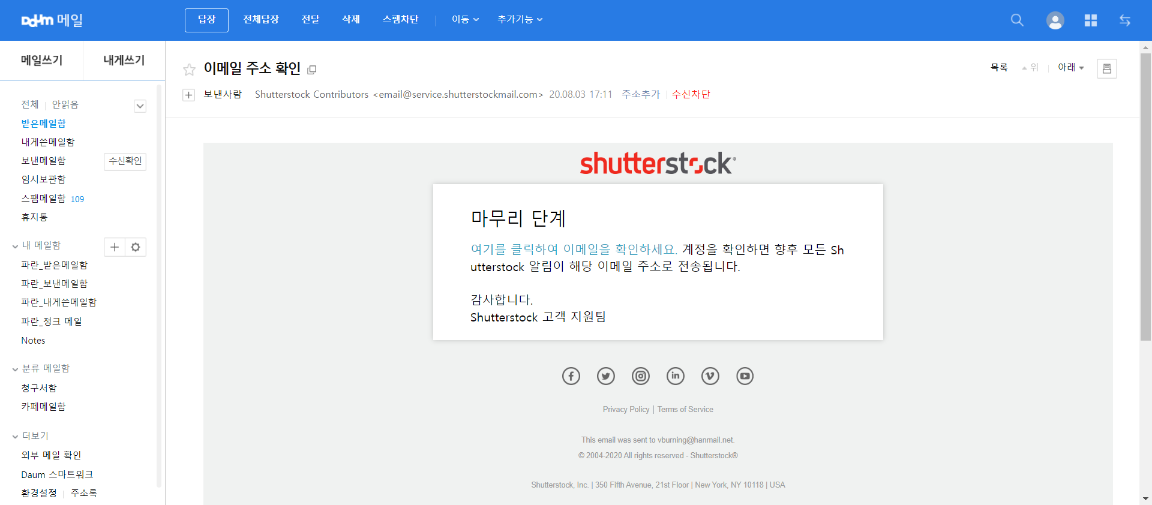1152x505 pixels.
Task: Show 안읽음 unread mail filter
Action: coord(65,104)
